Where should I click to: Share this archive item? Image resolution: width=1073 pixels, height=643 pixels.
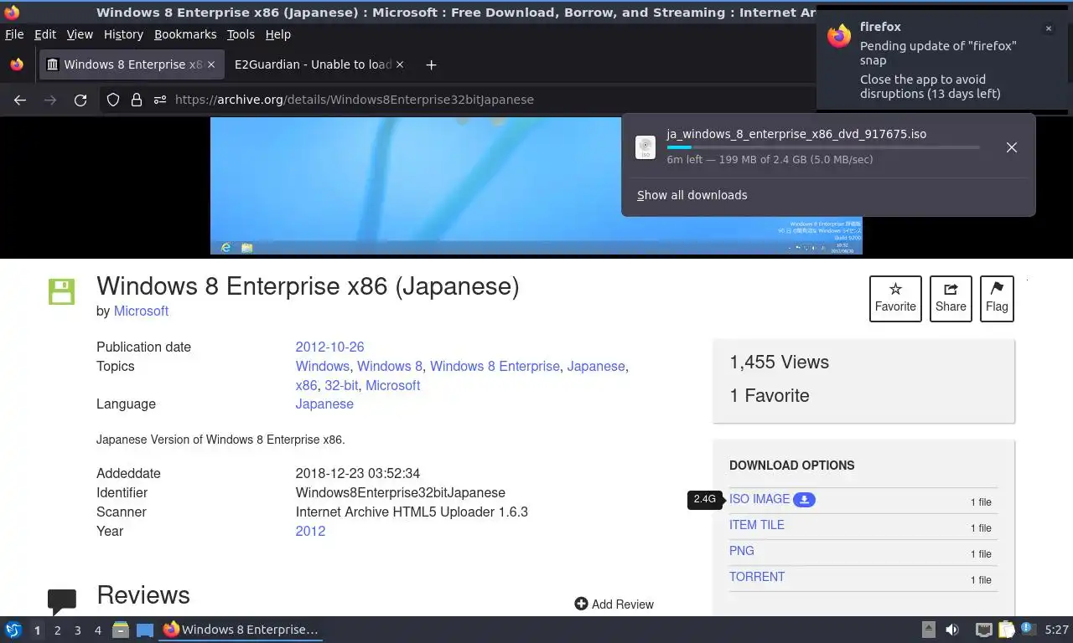[x=951, y=298]
